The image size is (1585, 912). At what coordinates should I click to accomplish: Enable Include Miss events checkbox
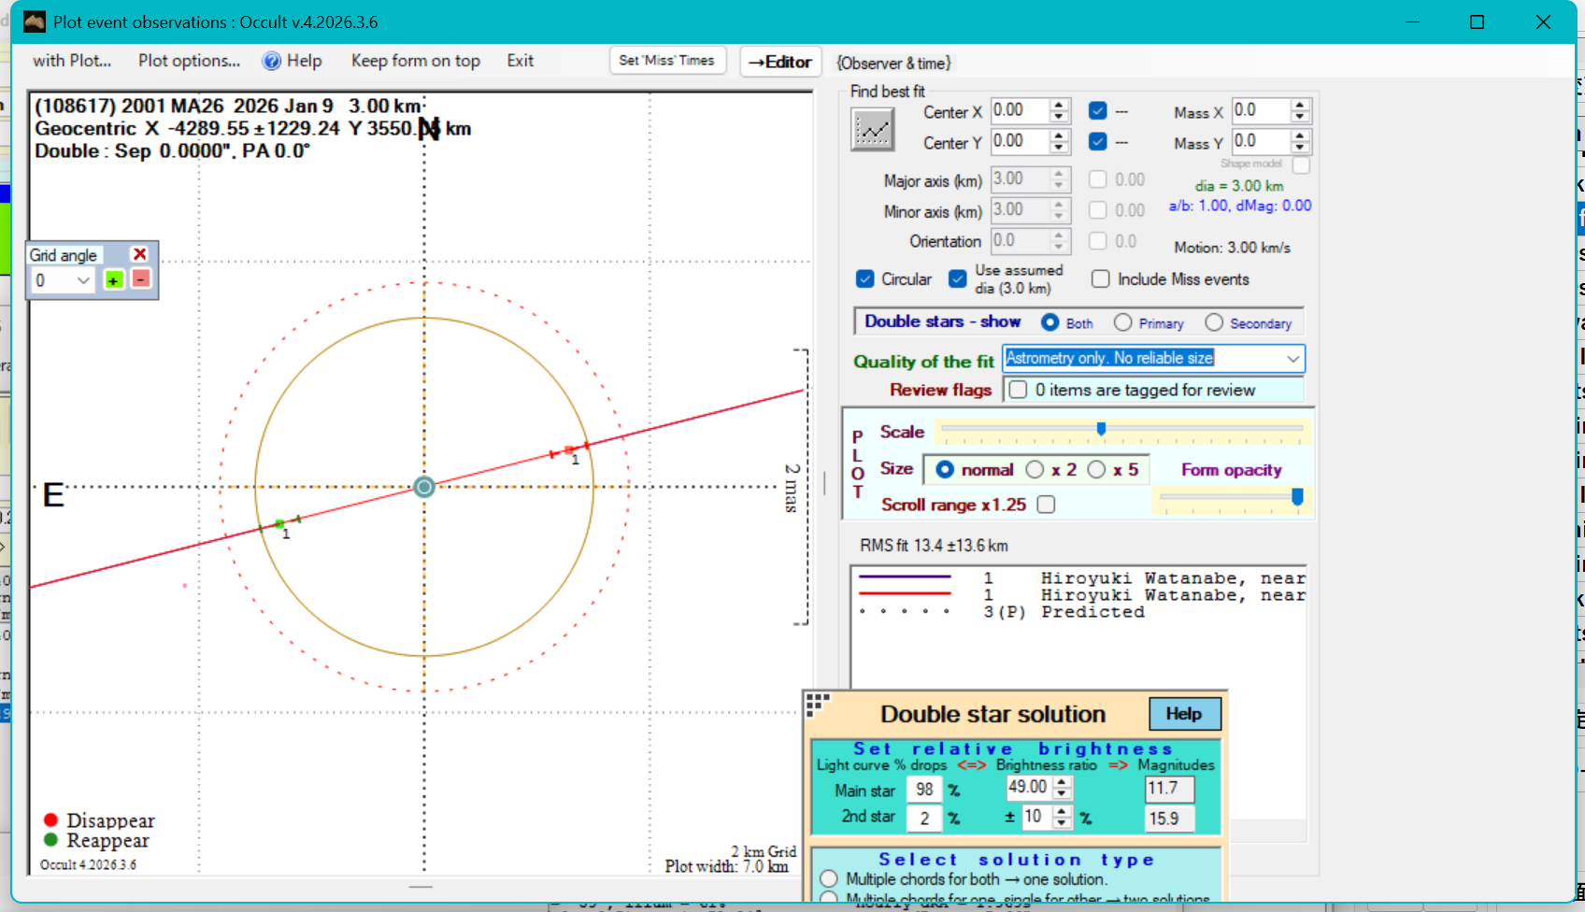pos(1101,279)
